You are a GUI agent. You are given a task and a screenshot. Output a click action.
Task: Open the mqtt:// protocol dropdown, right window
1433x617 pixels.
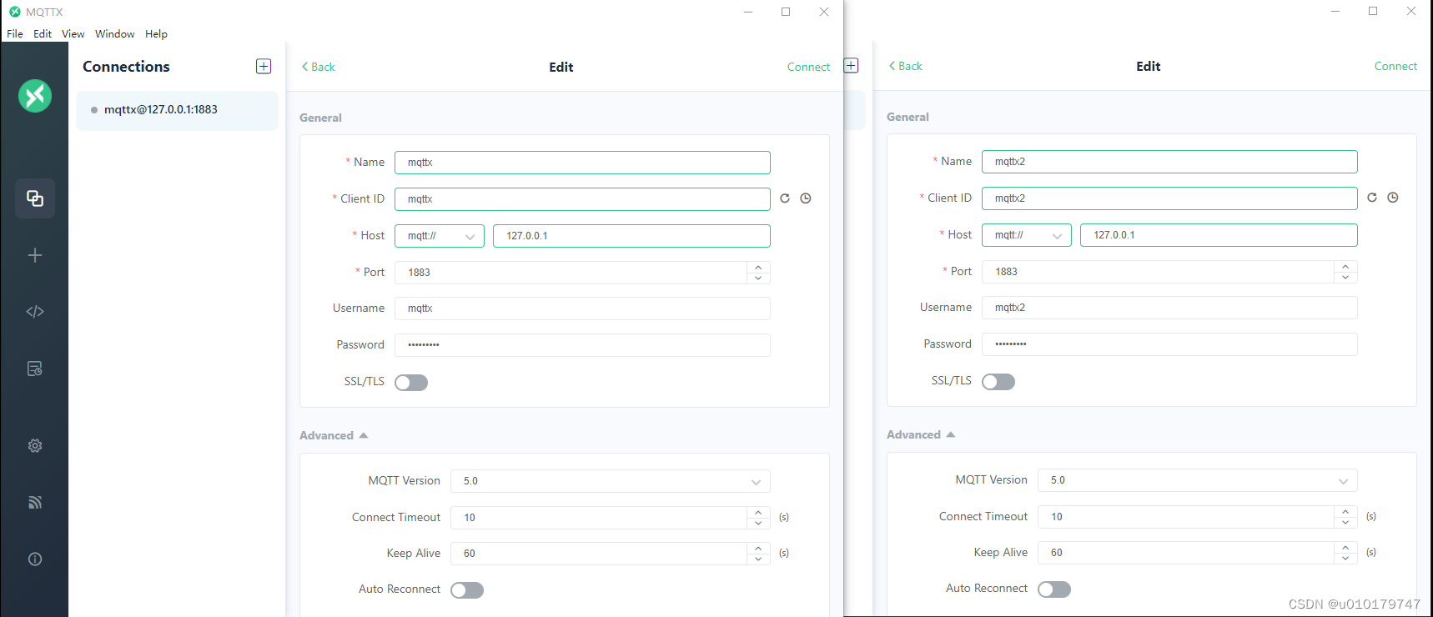(1027, 235)
